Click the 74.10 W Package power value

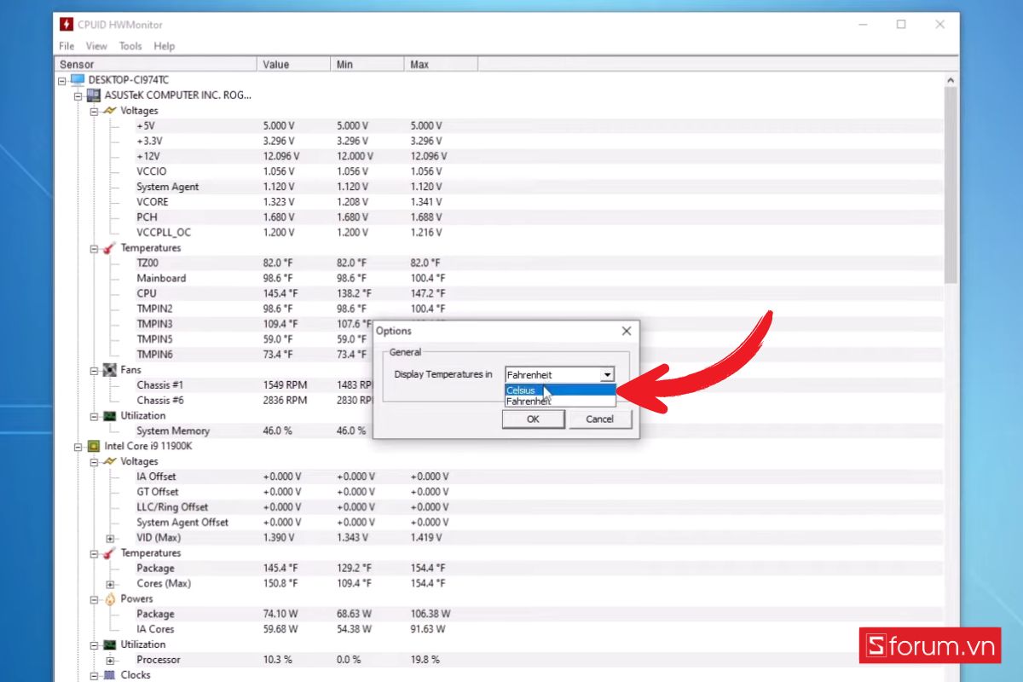tap(279, 614)
